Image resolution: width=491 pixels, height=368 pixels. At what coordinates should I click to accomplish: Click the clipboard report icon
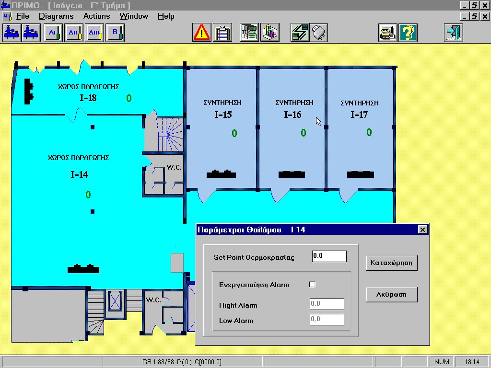[x=222, y=33]
